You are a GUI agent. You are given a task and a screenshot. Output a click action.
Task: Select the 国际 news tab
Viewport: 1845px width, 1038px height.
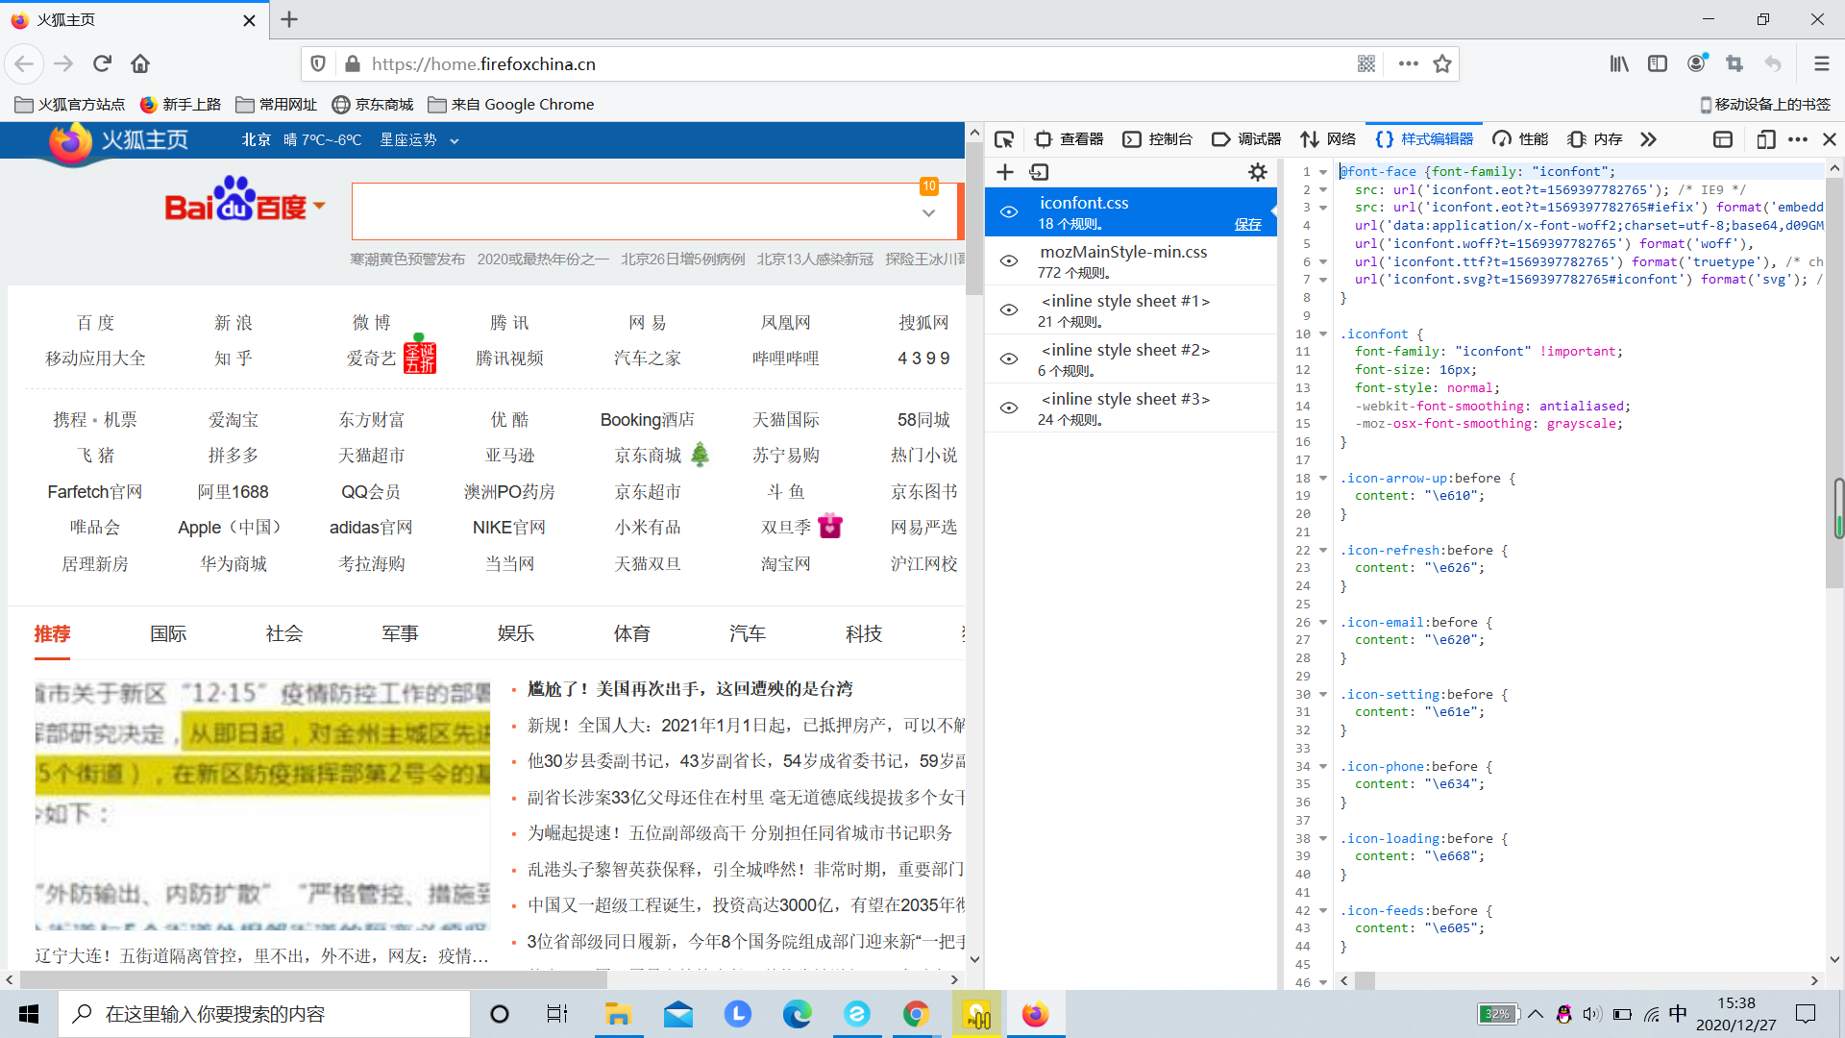pyautogui.click(x=168, y=634)
